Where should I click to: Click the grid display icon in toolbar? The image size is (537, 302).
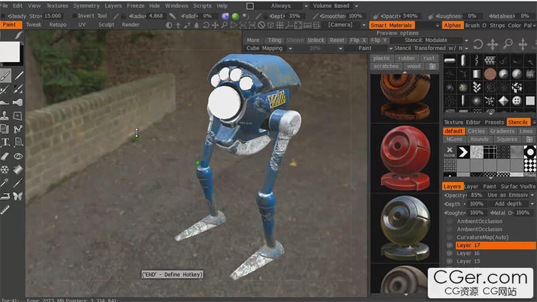click(280, 25)
